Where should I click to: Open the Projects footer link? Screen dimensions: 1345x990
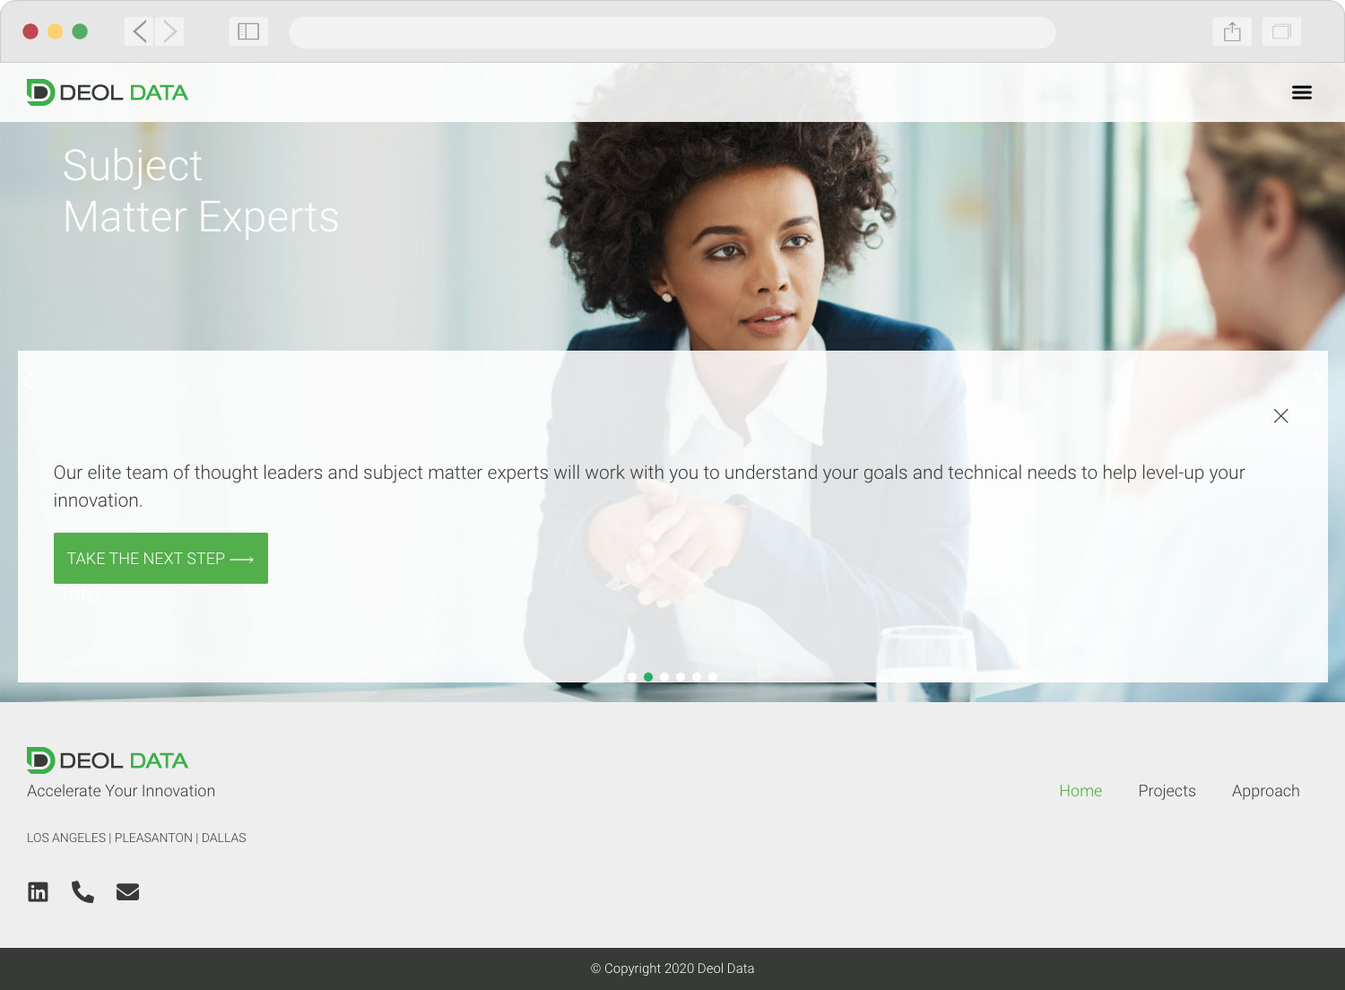(1167, 791)
